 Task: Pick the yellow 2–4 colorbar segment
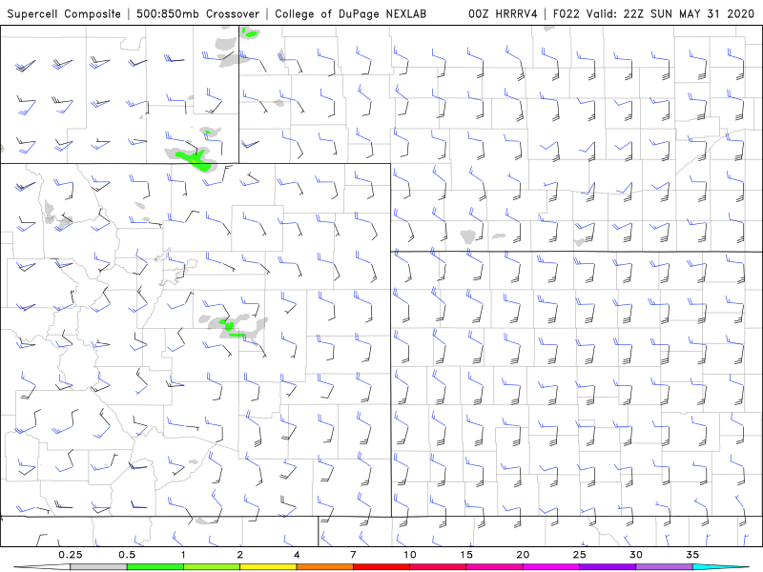coord(268,567)
